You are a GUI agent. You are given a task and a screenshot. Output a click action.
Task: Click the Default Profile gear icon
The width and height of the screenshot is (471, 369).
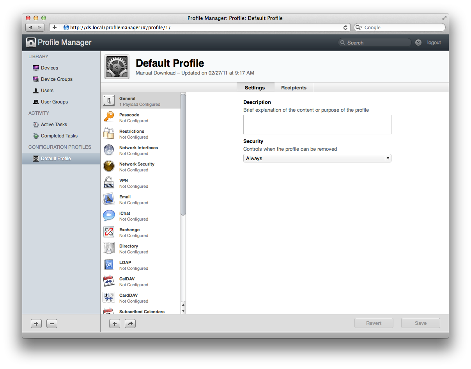pos(117,67)
